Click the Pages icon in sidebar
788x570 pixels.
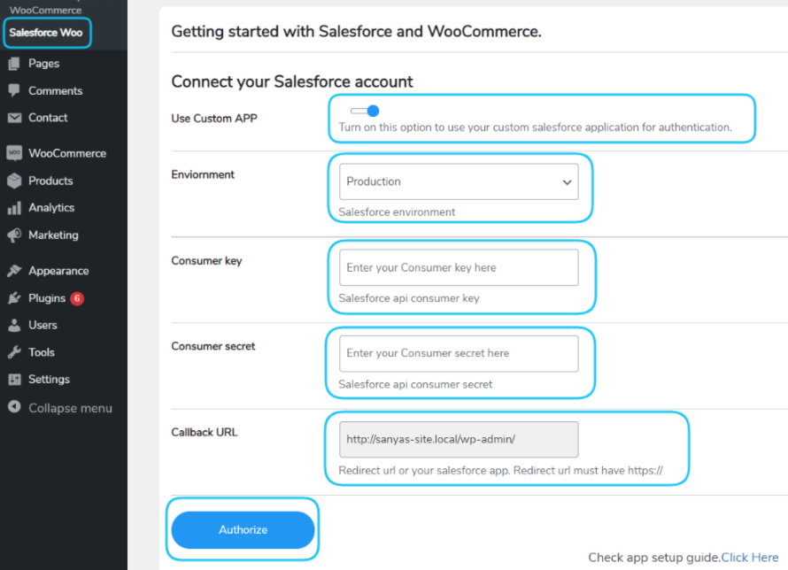click(x=14, y=64)
